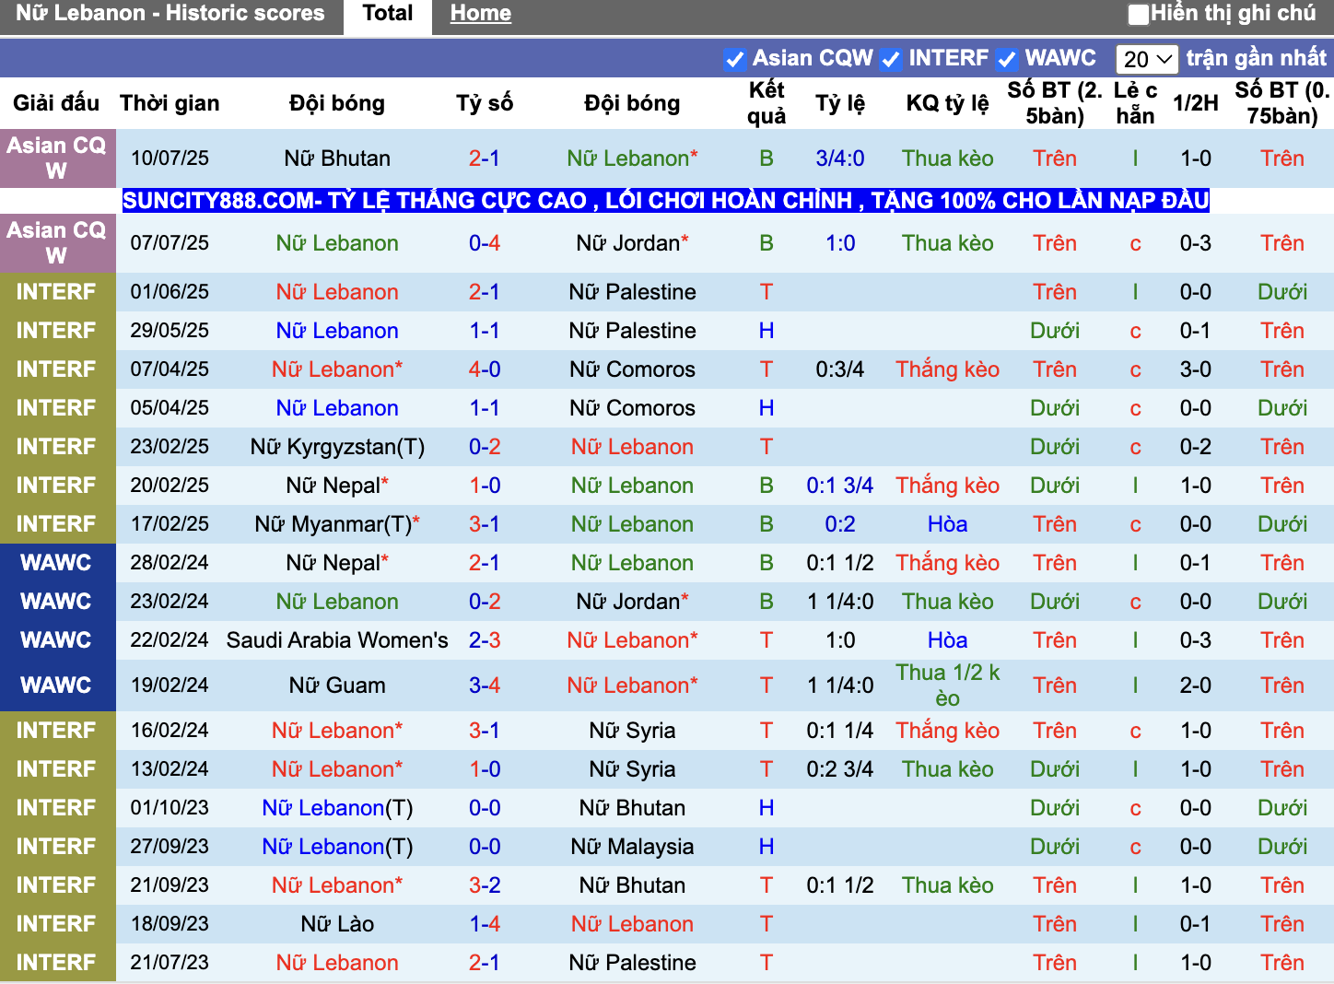The height and width of the screenshot is (984, 1334).
Task: Open Nữ Jordan on 07/07/25 row
Action: tap(632, 243)
